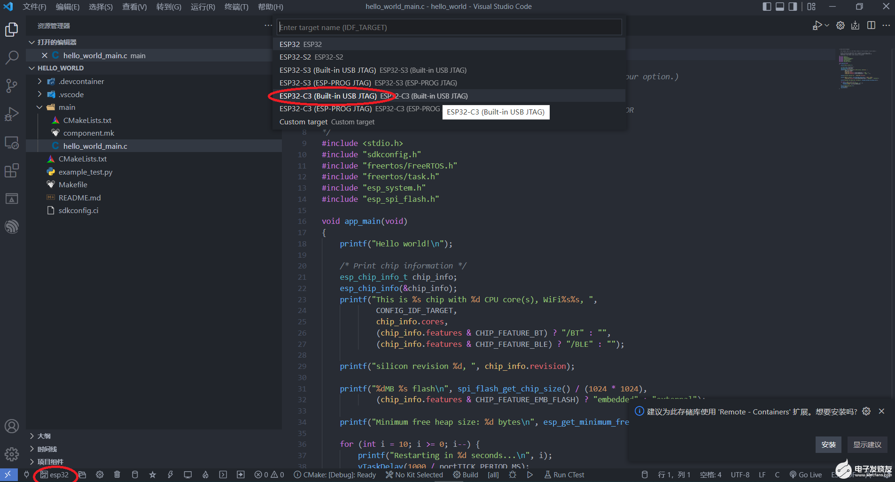Click the remote window indicator in status bar
The image size is (895, 482).
8,474
